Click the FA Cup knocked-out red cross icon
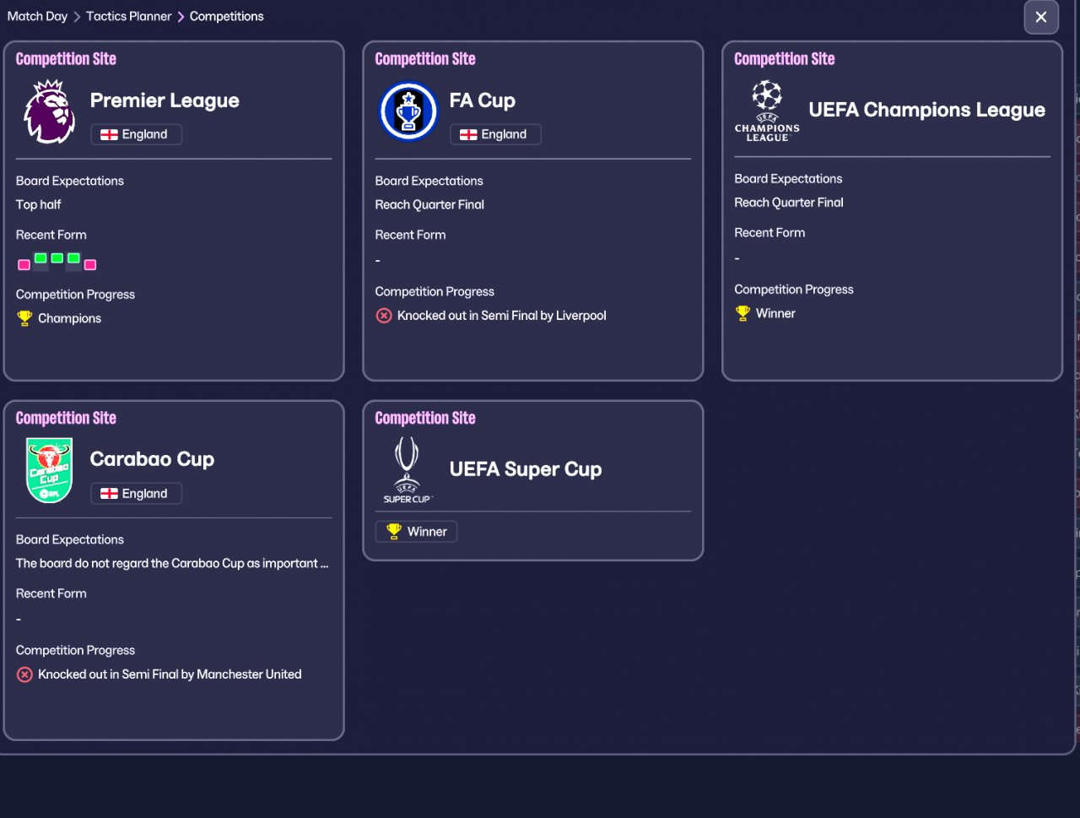Screen dimensions: 1080x818 (384, 316)
